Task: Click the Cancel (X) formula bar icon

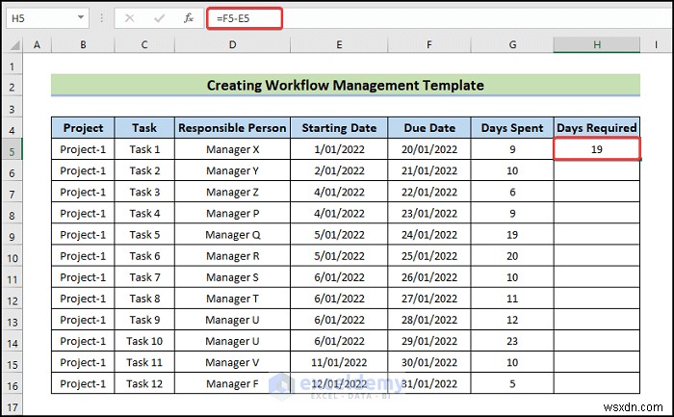Action: (129, 18)
